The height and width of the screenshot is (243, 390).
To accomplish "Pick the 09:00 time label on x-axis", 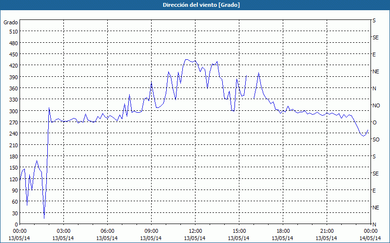I will point(151,231).
